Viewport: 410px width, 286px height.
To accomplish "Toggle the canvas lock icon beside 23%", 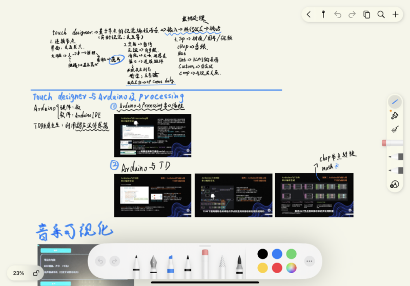I will (36, 273).
